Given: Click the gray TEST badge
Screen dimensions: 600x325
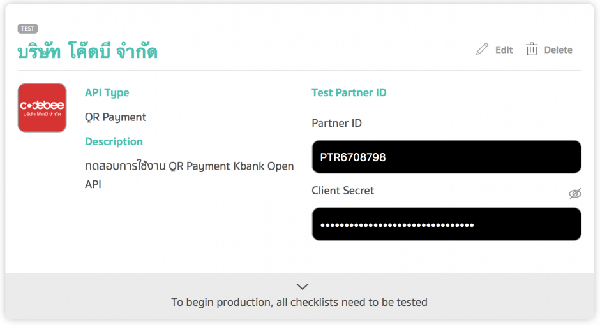Looking at the screenshot, I should click(27, 29).
